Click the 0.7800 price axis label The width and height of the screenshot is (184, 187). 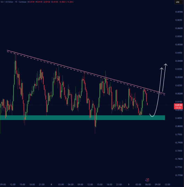tap(179, 159)
